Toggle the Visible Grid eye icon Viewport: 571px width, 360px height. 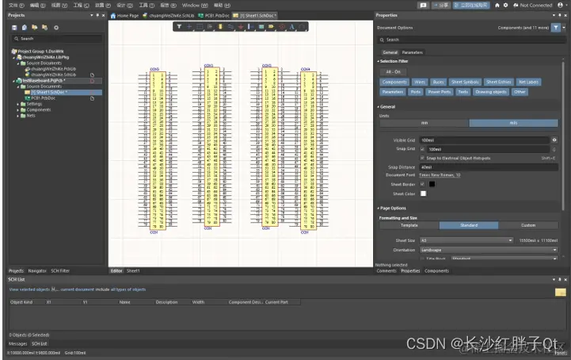click(x=554, y=140)
